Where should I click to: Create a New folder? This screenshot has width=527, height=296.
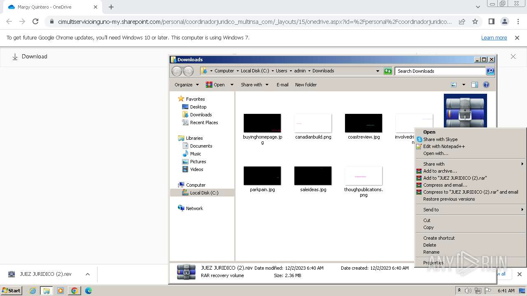click(x=306, y=85)
